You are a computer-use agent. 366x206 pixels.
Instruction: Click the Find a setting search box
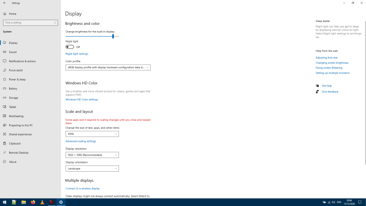point(30,22)
